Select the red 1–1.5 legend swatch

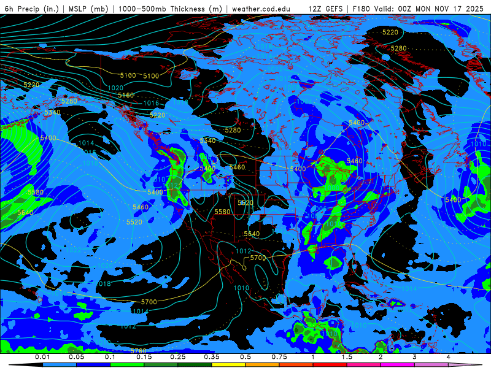pos(330,365)
